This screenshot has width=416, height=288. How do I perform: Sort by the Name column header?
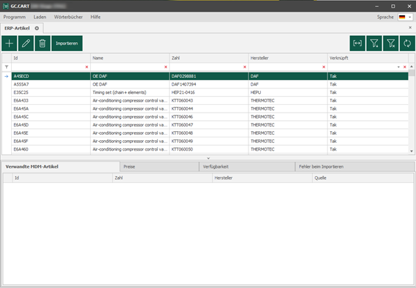[129, 58]
